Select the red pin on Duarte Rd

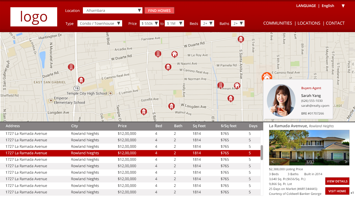click(71, 67)
